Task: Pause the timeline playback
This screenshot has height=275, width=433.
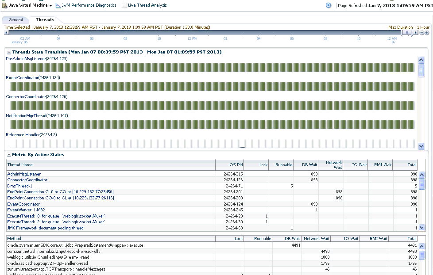Action: click(x=407, y=32)
